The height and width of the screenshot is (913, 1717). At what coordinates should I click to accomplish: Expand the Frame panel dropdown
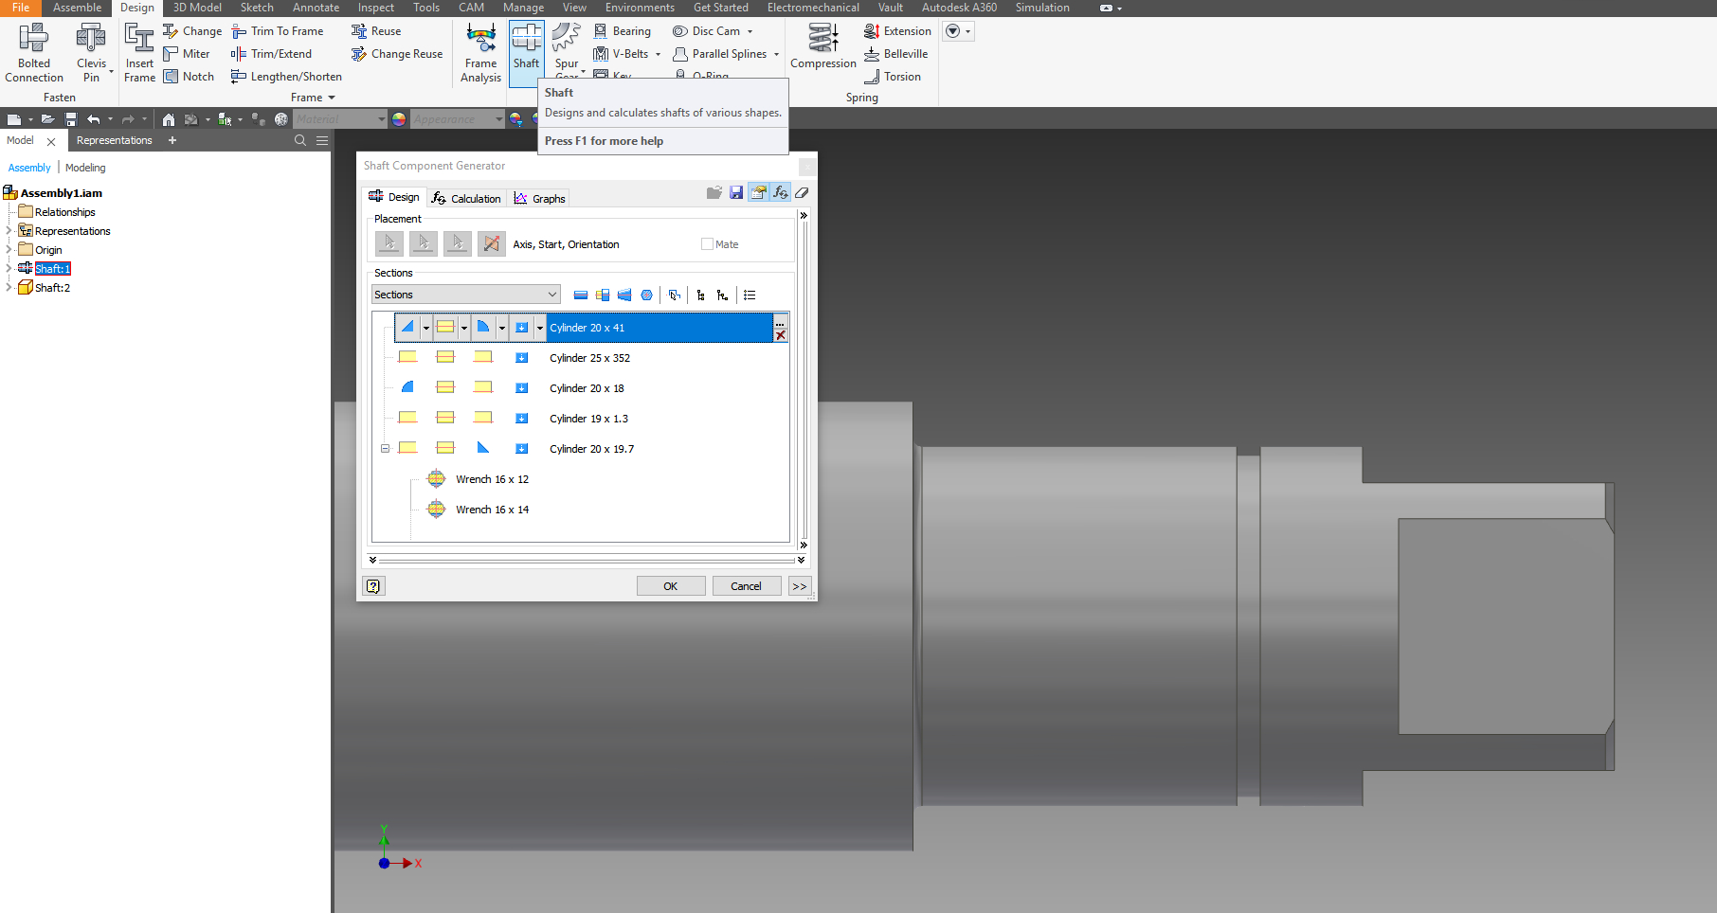coord(332,98)
